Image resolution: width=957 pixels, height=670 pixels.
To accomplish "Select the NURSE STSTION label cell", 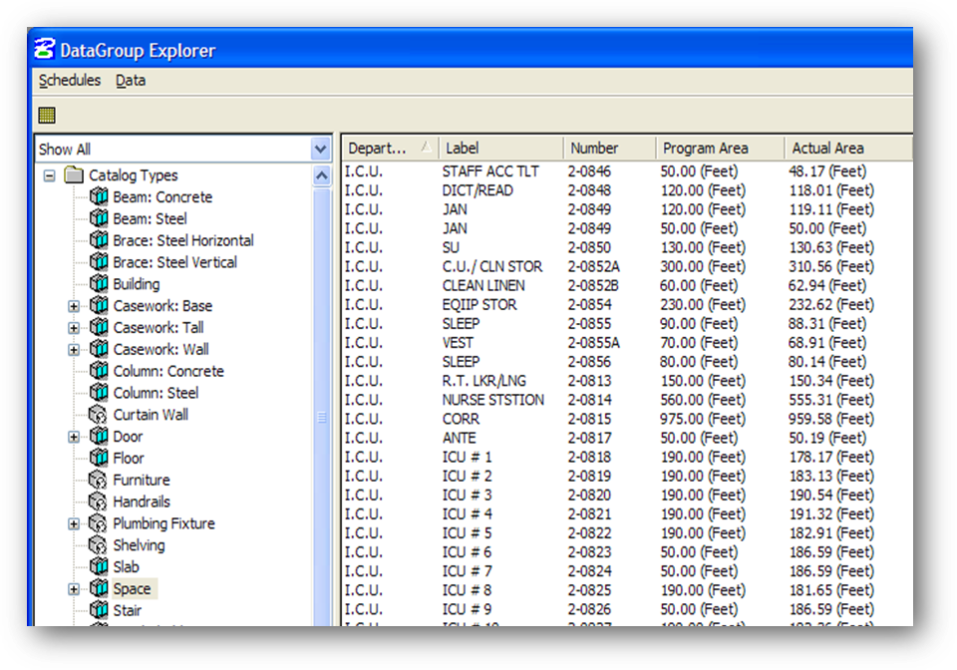I will point(493,400).
